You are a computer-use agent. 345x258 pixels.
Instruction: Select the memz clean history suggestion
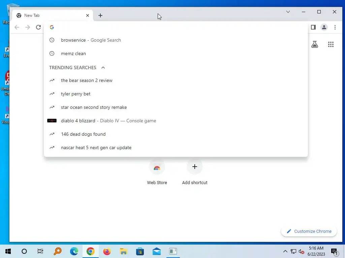tap(176, 53)
